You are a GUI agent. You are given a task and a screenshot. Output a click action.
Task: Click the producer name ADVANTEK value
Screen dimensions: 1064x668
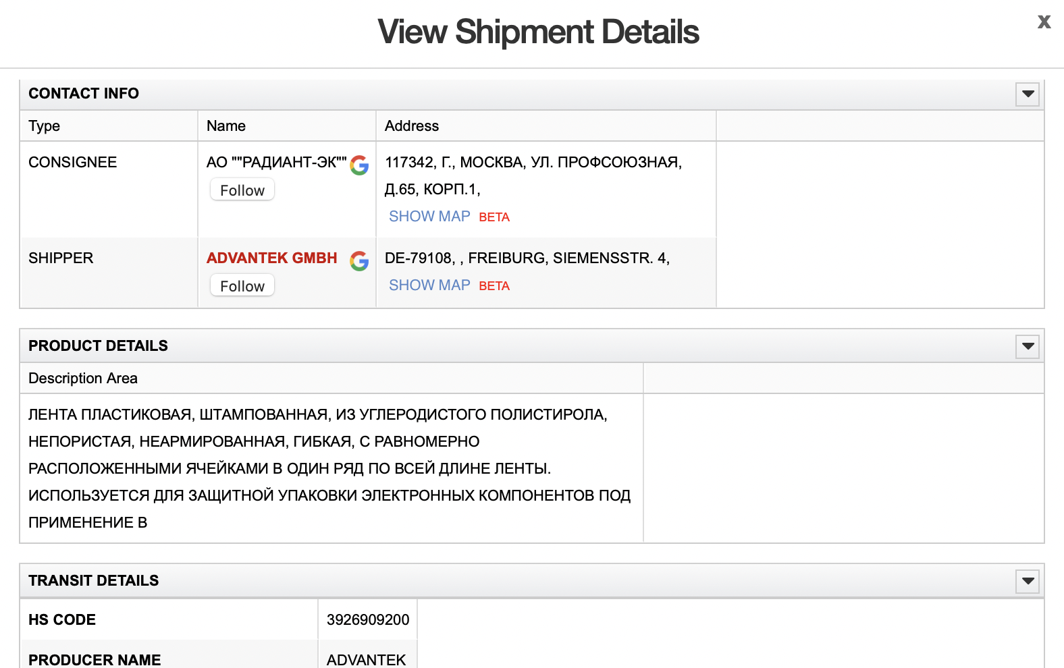click(x=367, y=659)
